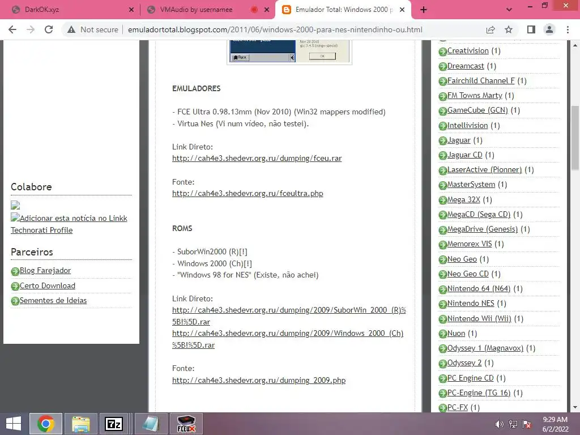
Task: Open the Fairchild Channel F category
Action: pyautogui.click(x=481, y=80)
